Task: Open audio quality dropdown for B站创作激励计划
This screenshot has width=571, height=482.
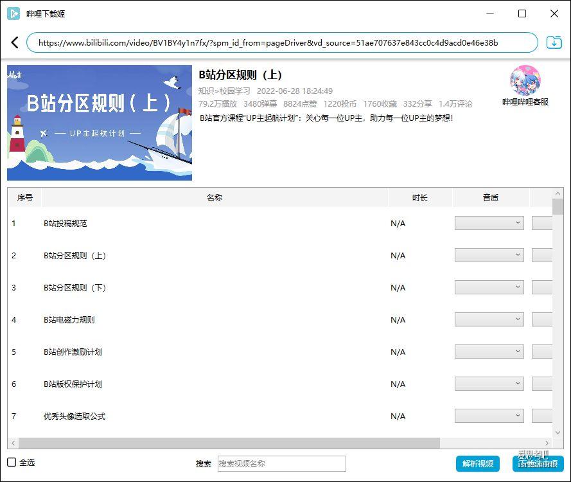Action: [x=489, y=351]
